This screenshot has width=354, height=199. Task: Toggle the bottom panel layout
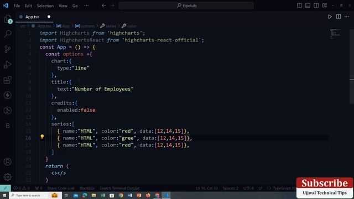[x=308, y=6]
